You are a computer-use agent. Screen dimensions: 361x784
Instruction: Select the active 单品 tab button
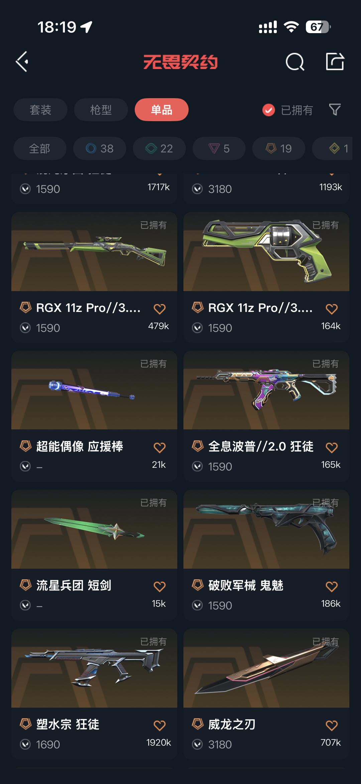pos(161,110)
